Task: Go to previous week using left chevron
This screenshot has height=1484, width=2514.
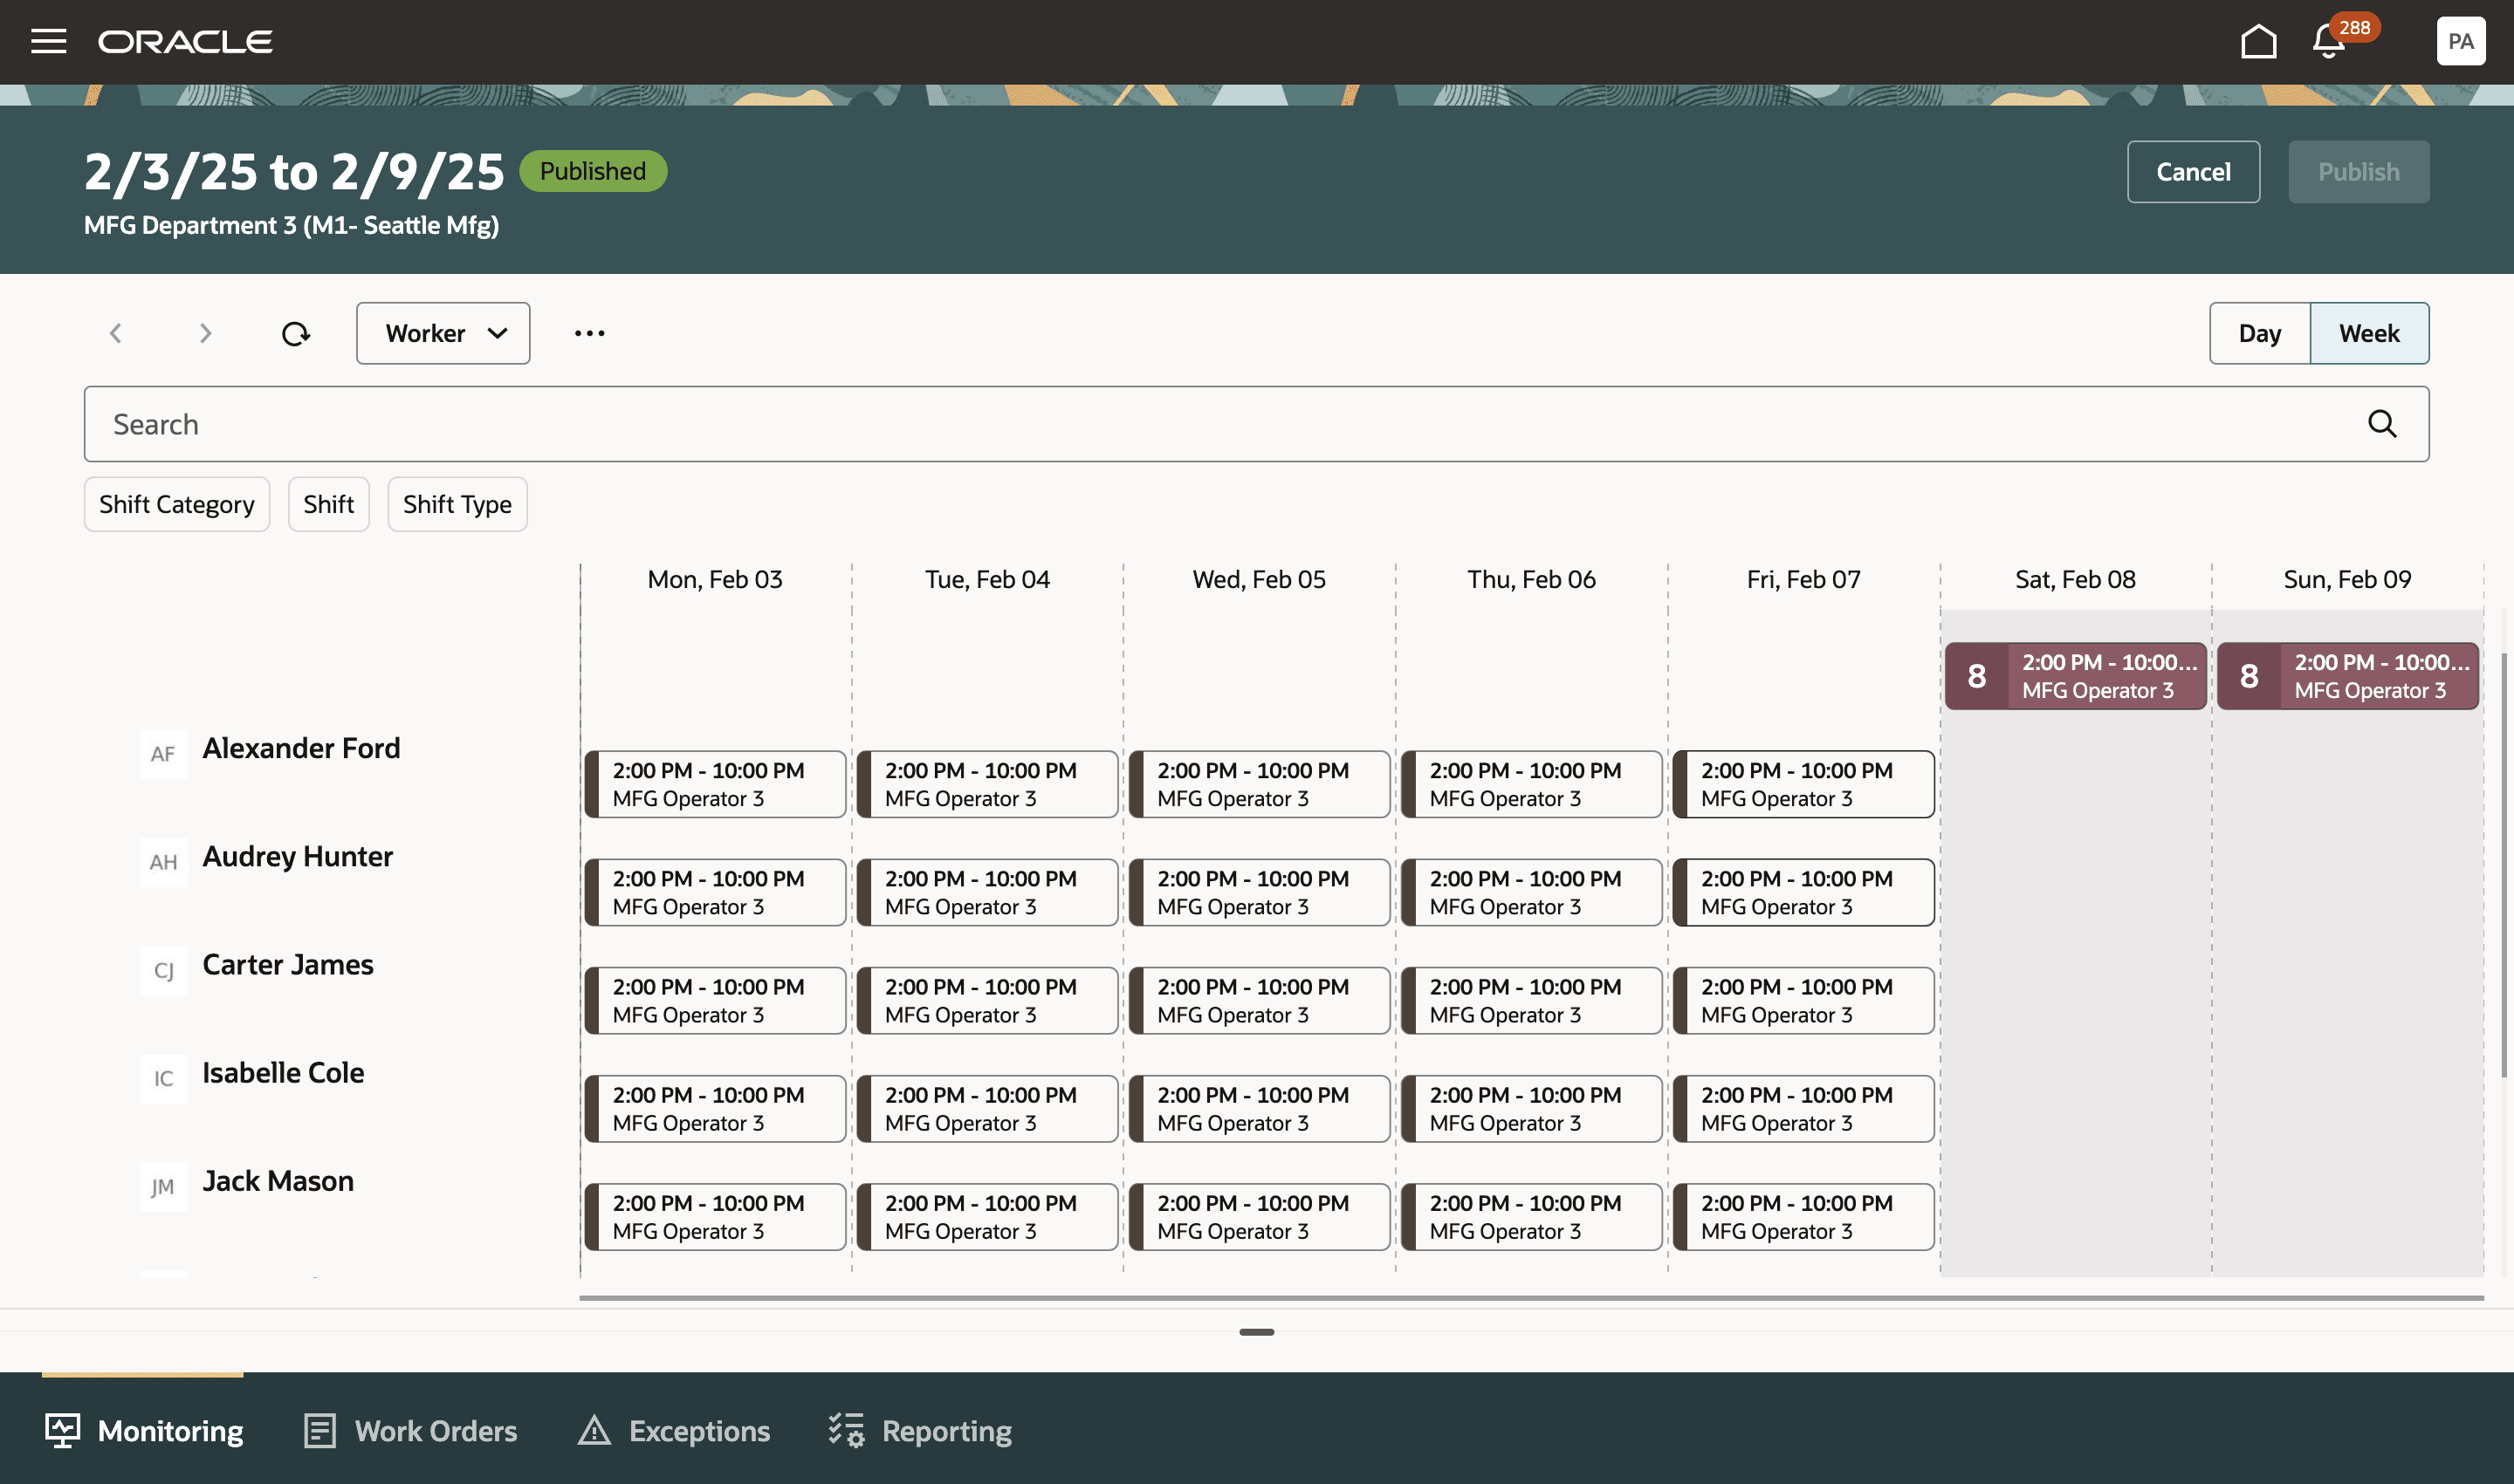Action: (115, 333)
